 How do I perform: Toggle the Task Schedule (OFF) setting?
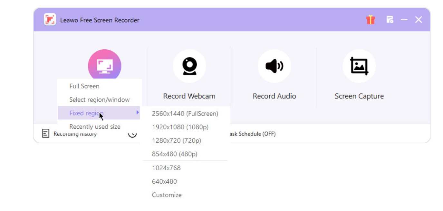click(x=253, y=134)
